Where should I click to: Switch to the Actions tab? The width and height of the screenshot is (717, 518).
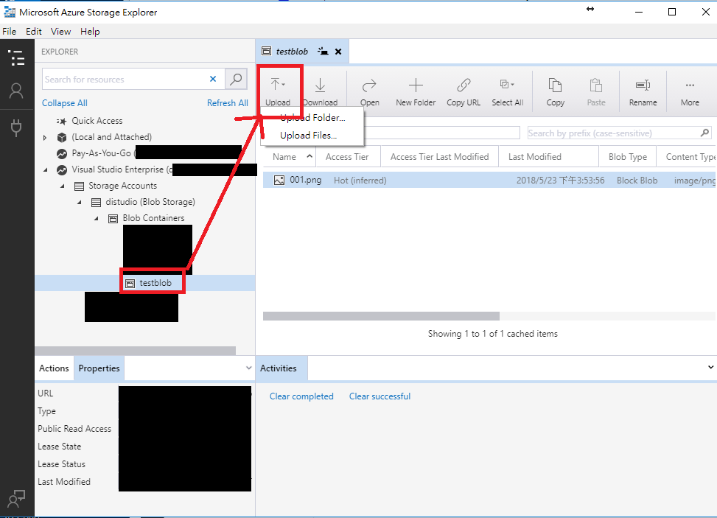click(x=54, y=368)
